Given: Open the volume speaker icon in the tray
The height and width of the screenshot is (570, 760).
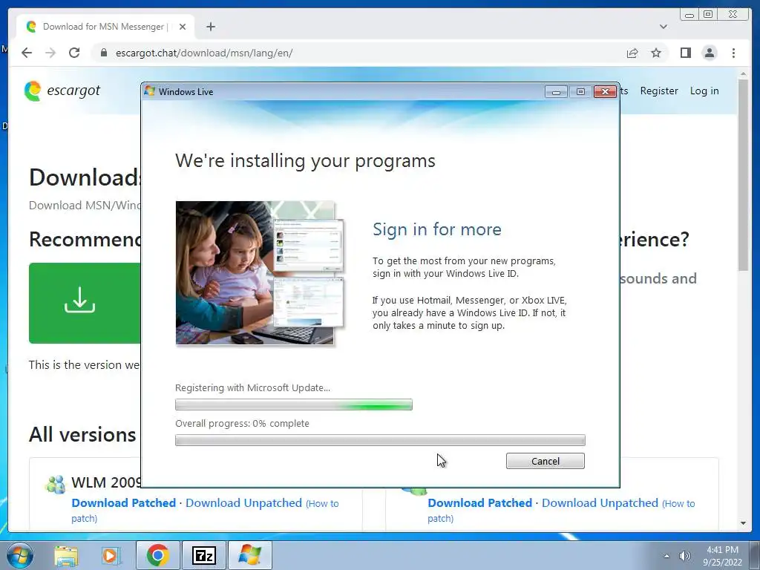Looking at the screenshot, I should [685, 556].
